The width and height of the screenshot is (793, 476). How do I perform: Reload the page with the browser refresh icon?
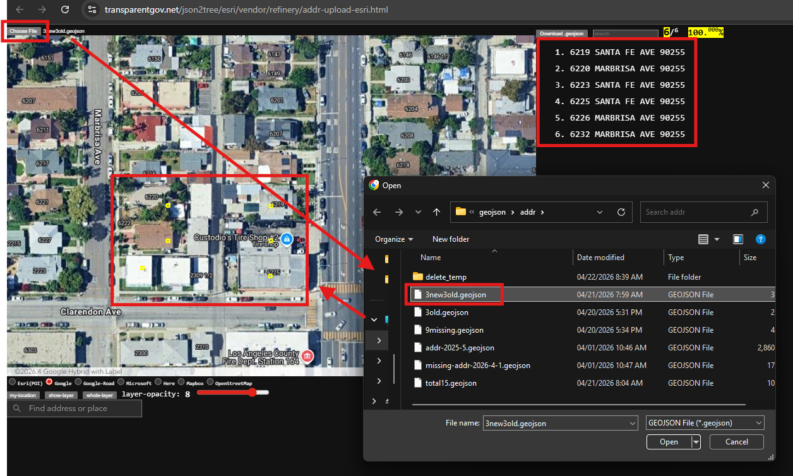click(x=65, y=9)
